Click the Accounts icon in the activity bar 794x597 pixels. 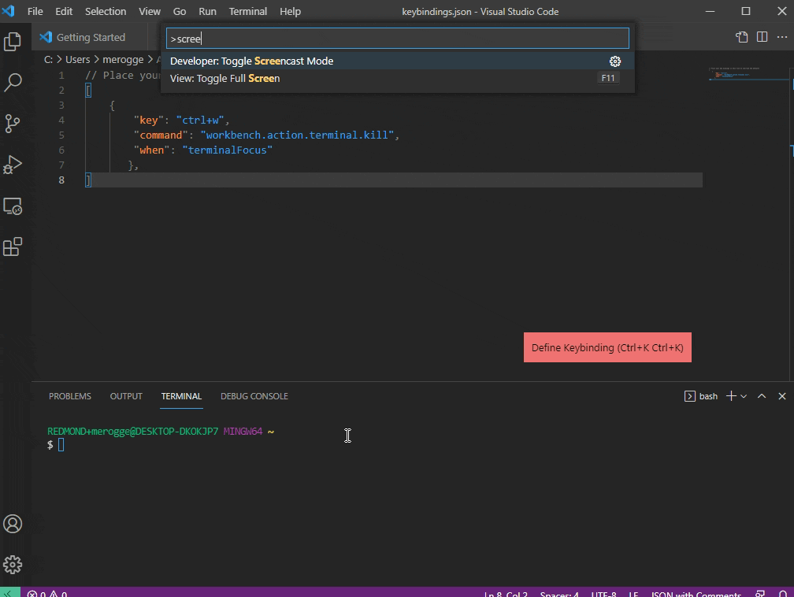click(x=12, y=524)
